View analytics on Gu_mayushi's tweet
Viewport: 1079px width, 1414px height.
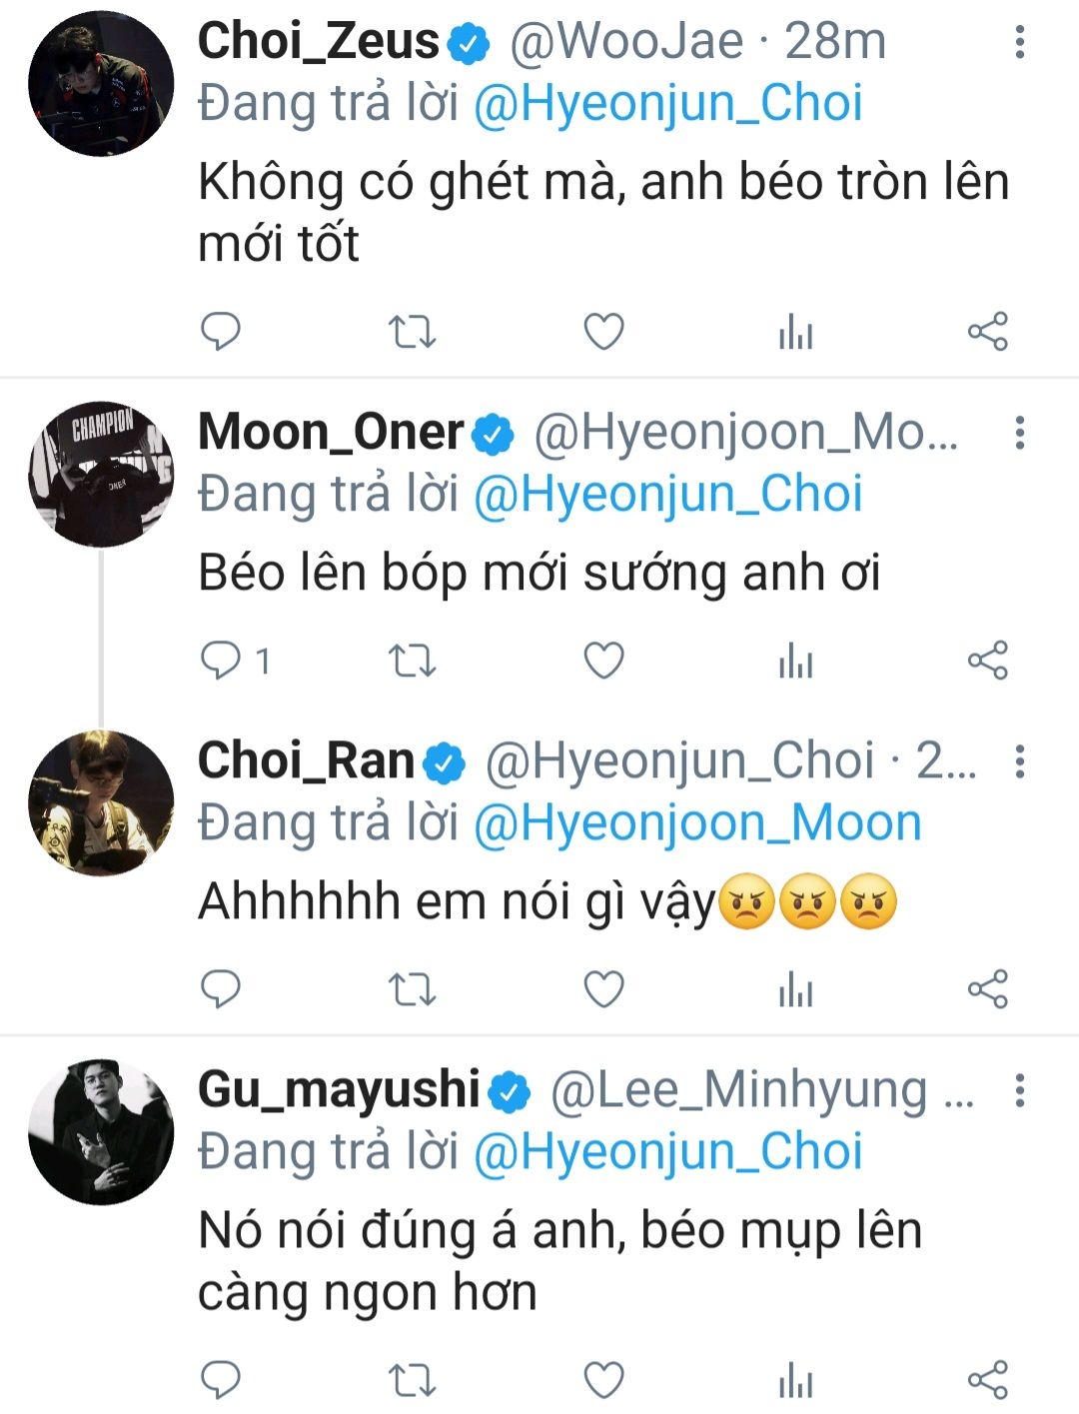click(795, 1380)
